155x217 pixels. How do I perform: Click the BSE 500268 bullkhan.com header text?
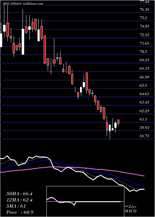(23, 4)
